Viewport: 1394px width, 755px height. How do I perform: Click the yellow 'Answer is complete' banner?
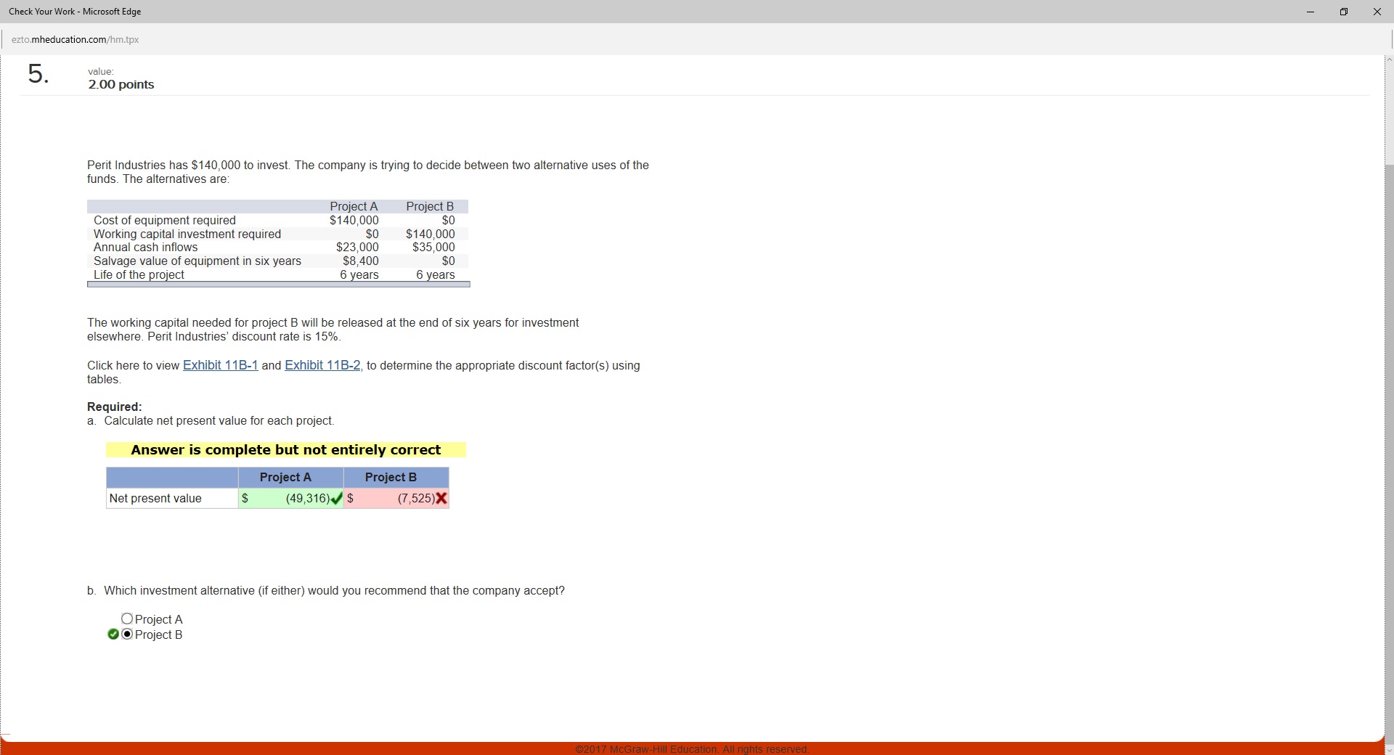click(285, 450)
